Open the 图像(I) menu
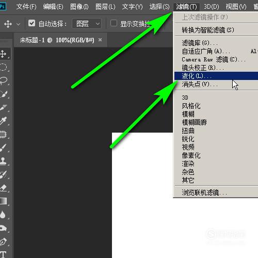The height and width of the screenshot is (258, 258). (x=79, y=7)
